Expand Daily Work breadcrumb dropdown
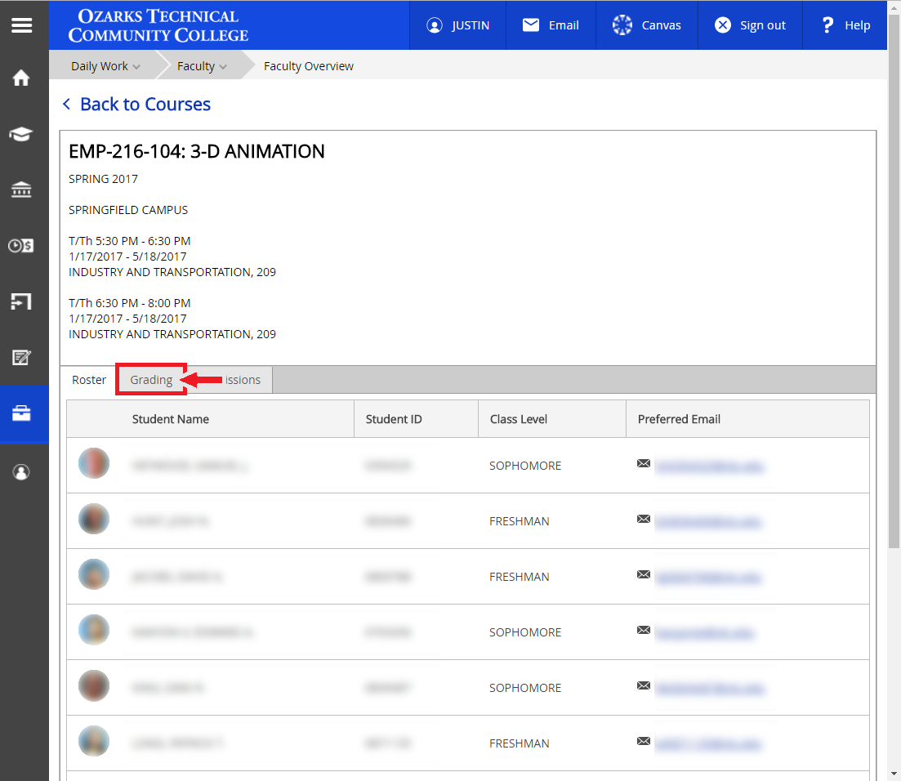The width and height of the screenshot is (901, 781). [105, 66]
